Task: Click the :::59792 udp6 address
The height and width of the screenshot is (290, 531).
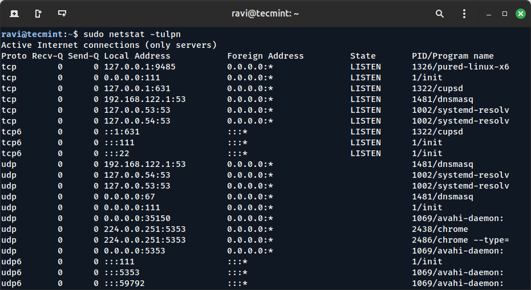Action: click(124, 283)
